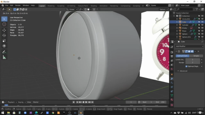Open the Keying dropdown in timeline
Screen dimensions: 205x115
click(x=22, y=102)
